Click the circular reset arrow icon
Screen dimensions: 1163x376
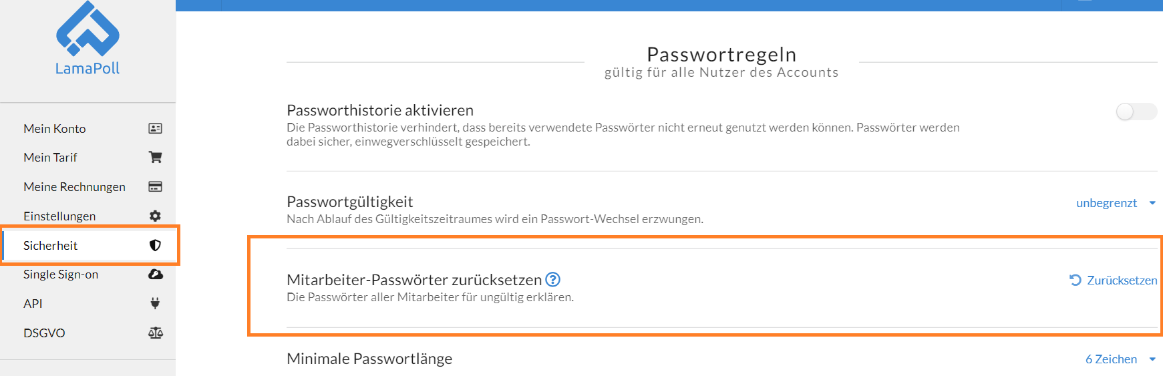point(1075,280)
